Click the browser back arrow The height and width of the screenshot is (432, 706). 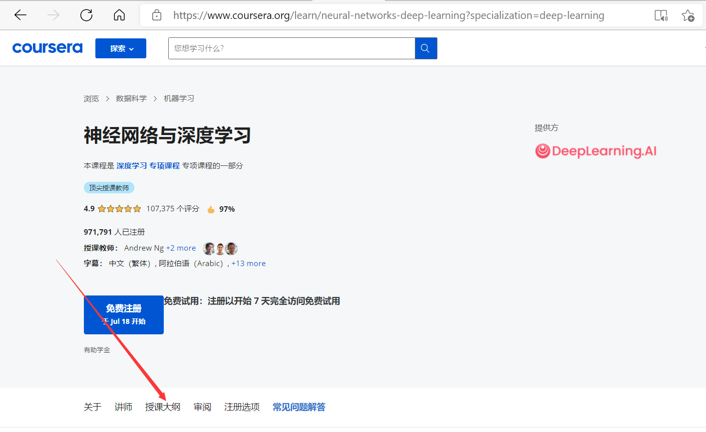[x=20, y=15]
